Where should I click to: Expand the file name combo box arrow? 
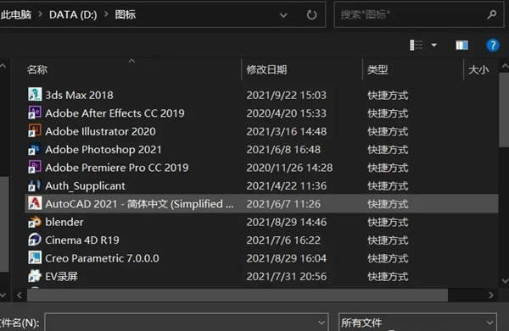322,323
